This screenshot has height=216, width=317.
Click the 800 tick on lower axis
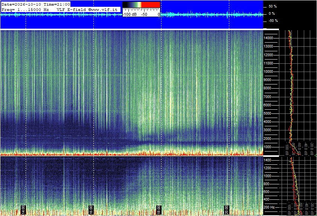tap(267, 184)
